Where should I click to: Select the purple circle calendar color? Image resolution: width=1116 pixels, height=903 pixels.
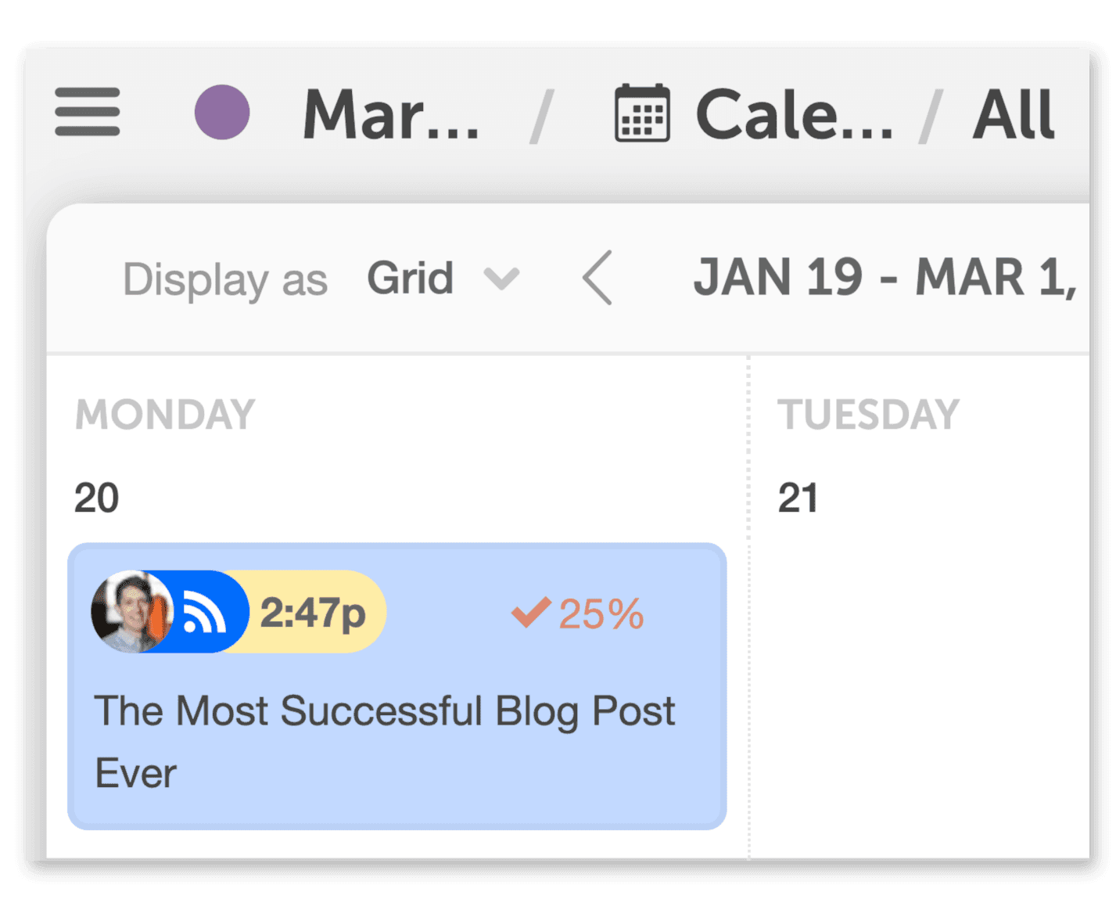coord(222,112)
